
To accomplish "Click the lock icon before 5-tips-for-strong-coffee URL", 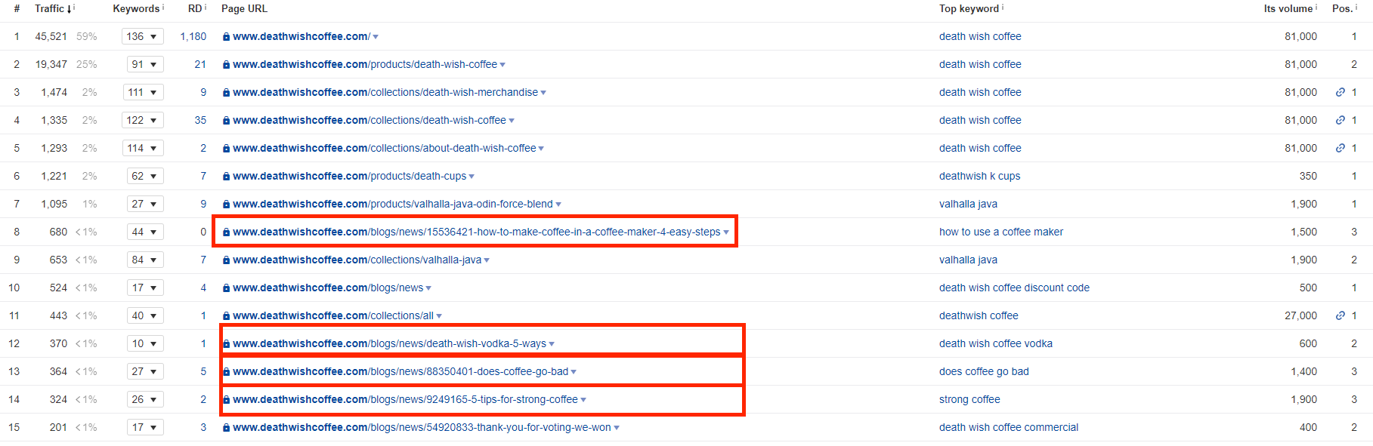I will click(226, 399).
